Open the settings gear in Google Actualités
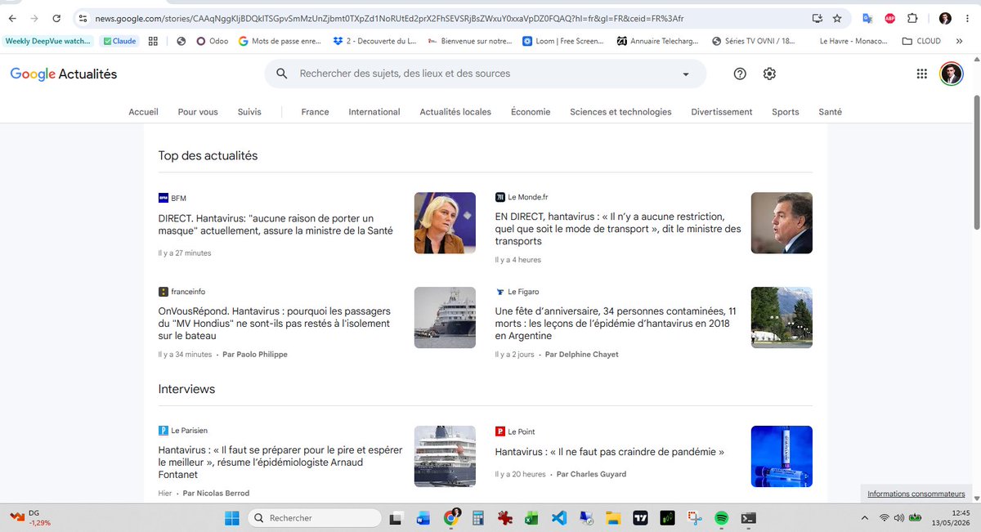 coord(769,74)
